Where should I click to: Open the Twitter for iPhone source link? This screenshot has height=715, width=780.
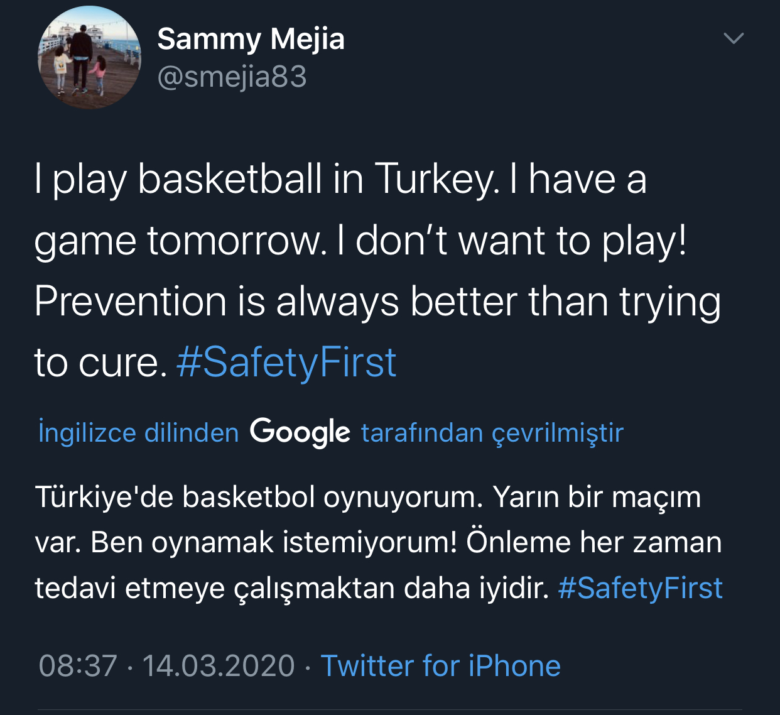pos(440,666)
